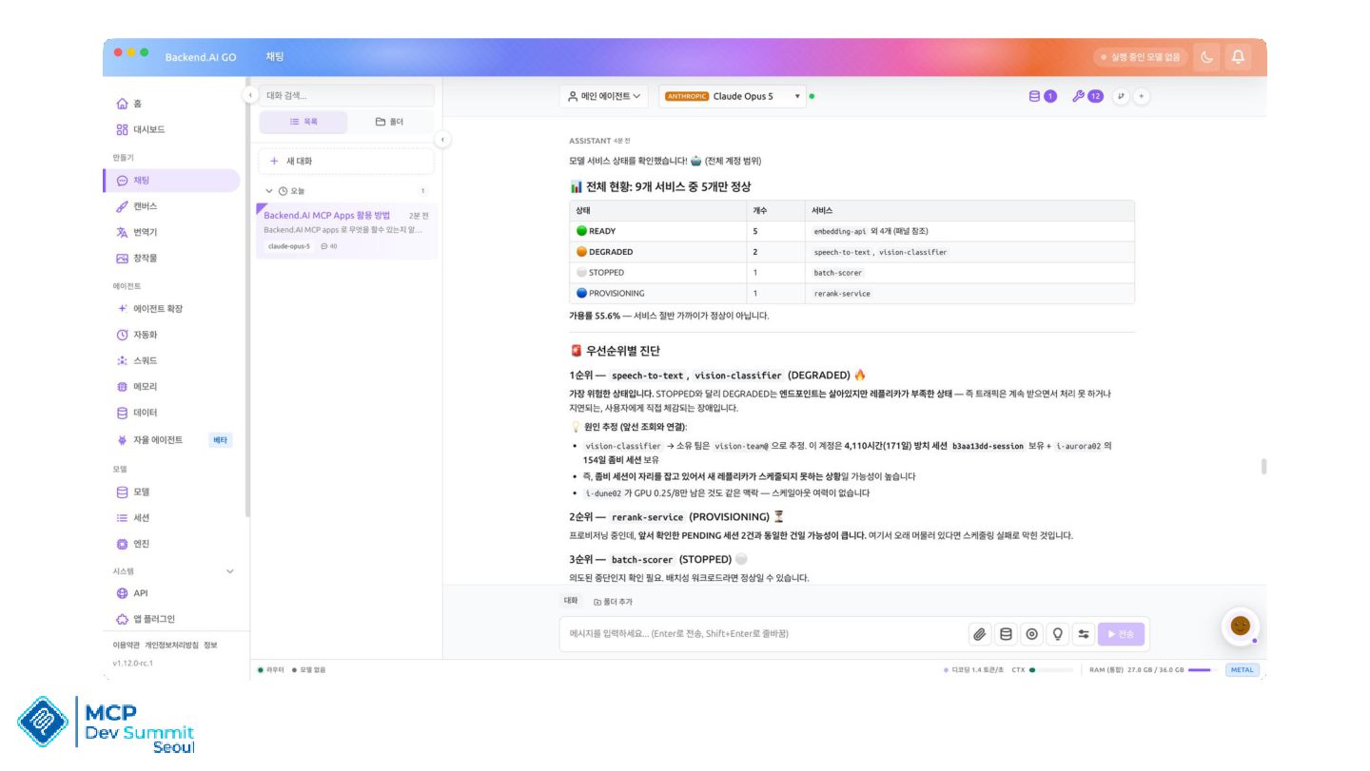Screen dimensions: 1370x771
Task: Click the version v1.12.0-rc.1 text
Action: [133, 663]
